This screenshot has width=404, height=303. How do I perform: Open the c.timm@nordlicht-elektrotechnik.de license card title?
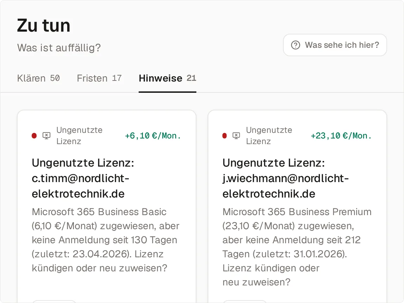click(83, 178)
